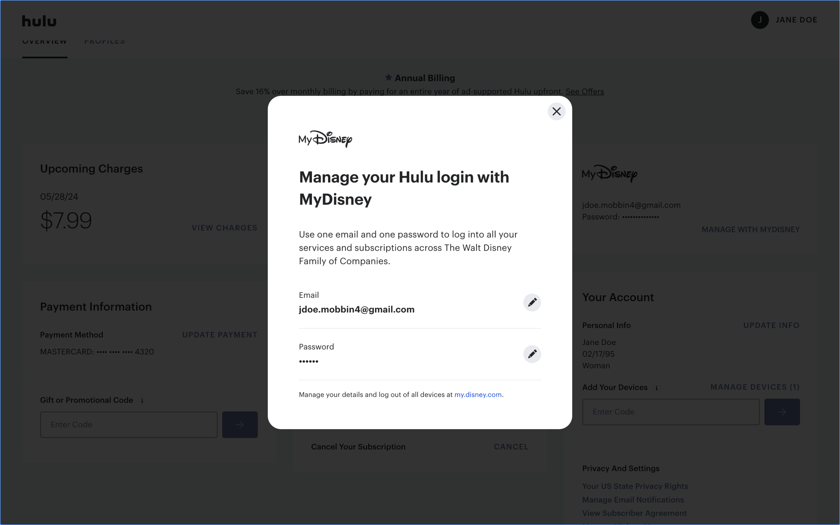The width and height of the screenshot is (840, 525).
Task: Switch to the Profiles tab
Action: [105, 42]
